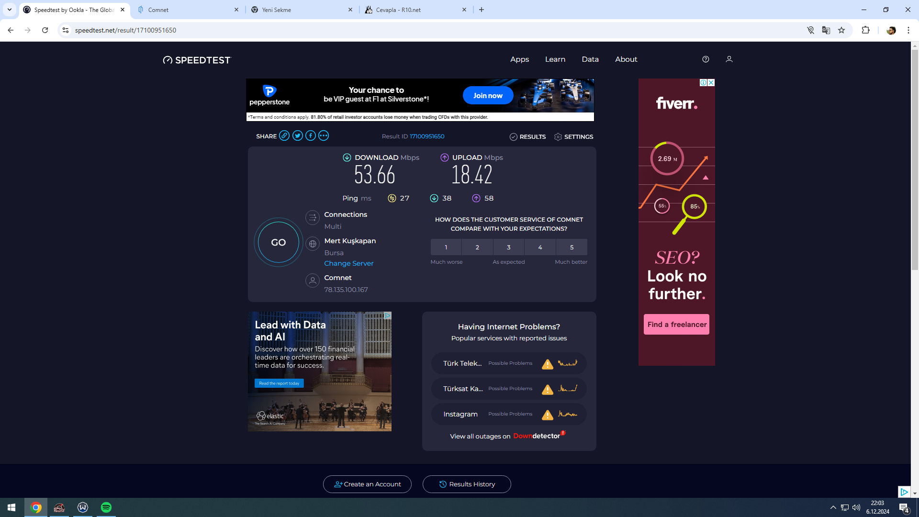This screenshot has width=919, height=517.
Task: Show hidden system tray icons chevron
Action: (833, 507)
